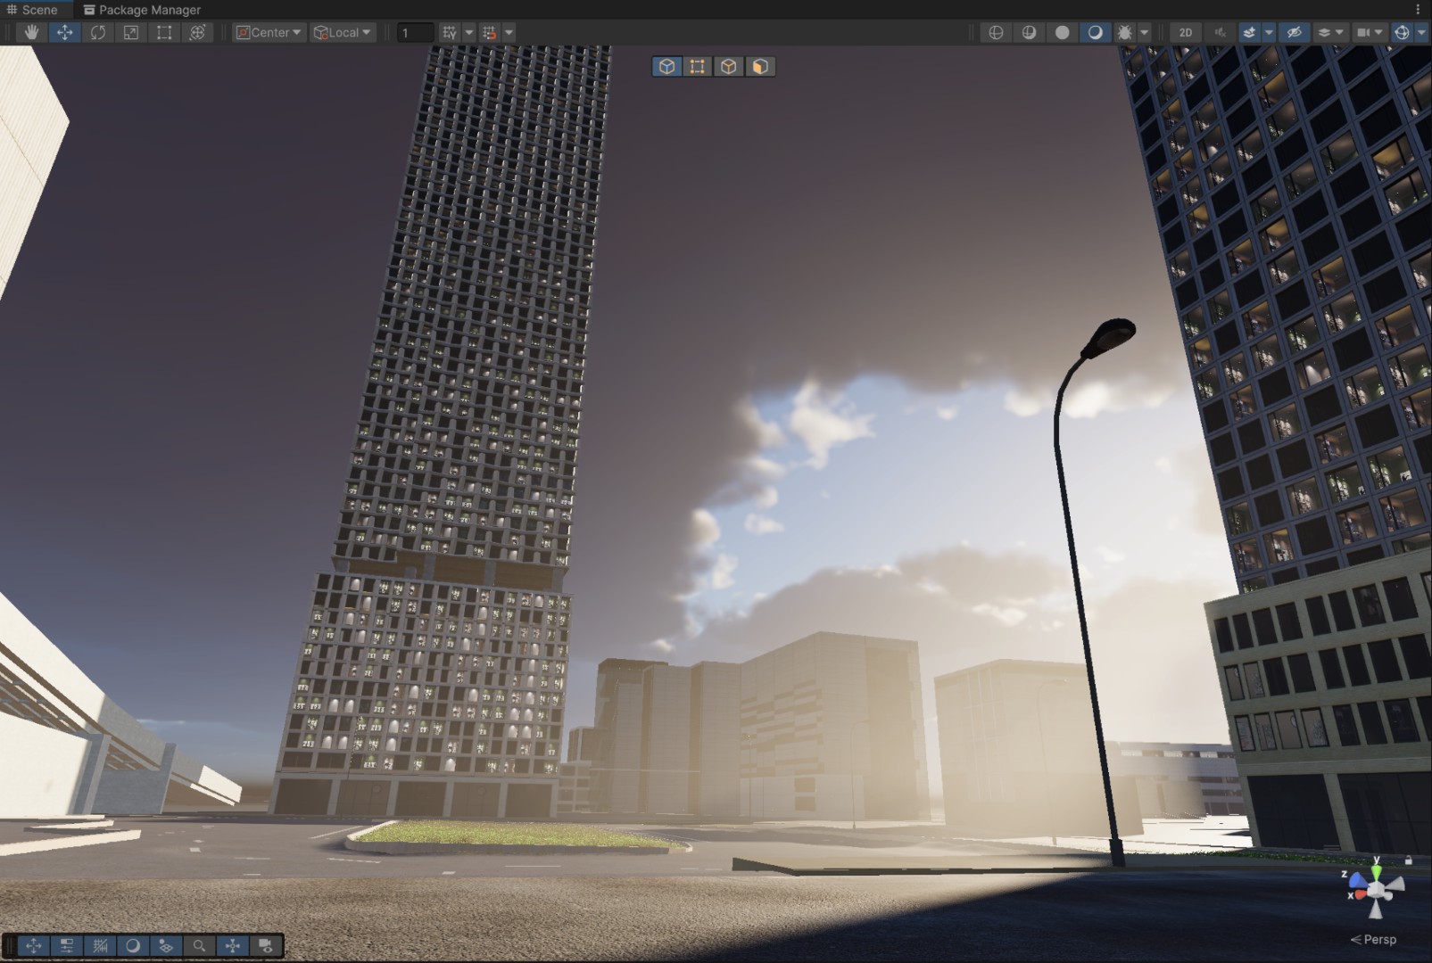
Task: Switch to wireframe draw mode
Action: coord(996,32)
